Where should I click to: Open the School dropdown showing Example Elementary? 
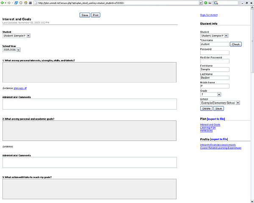click(237, 102)
